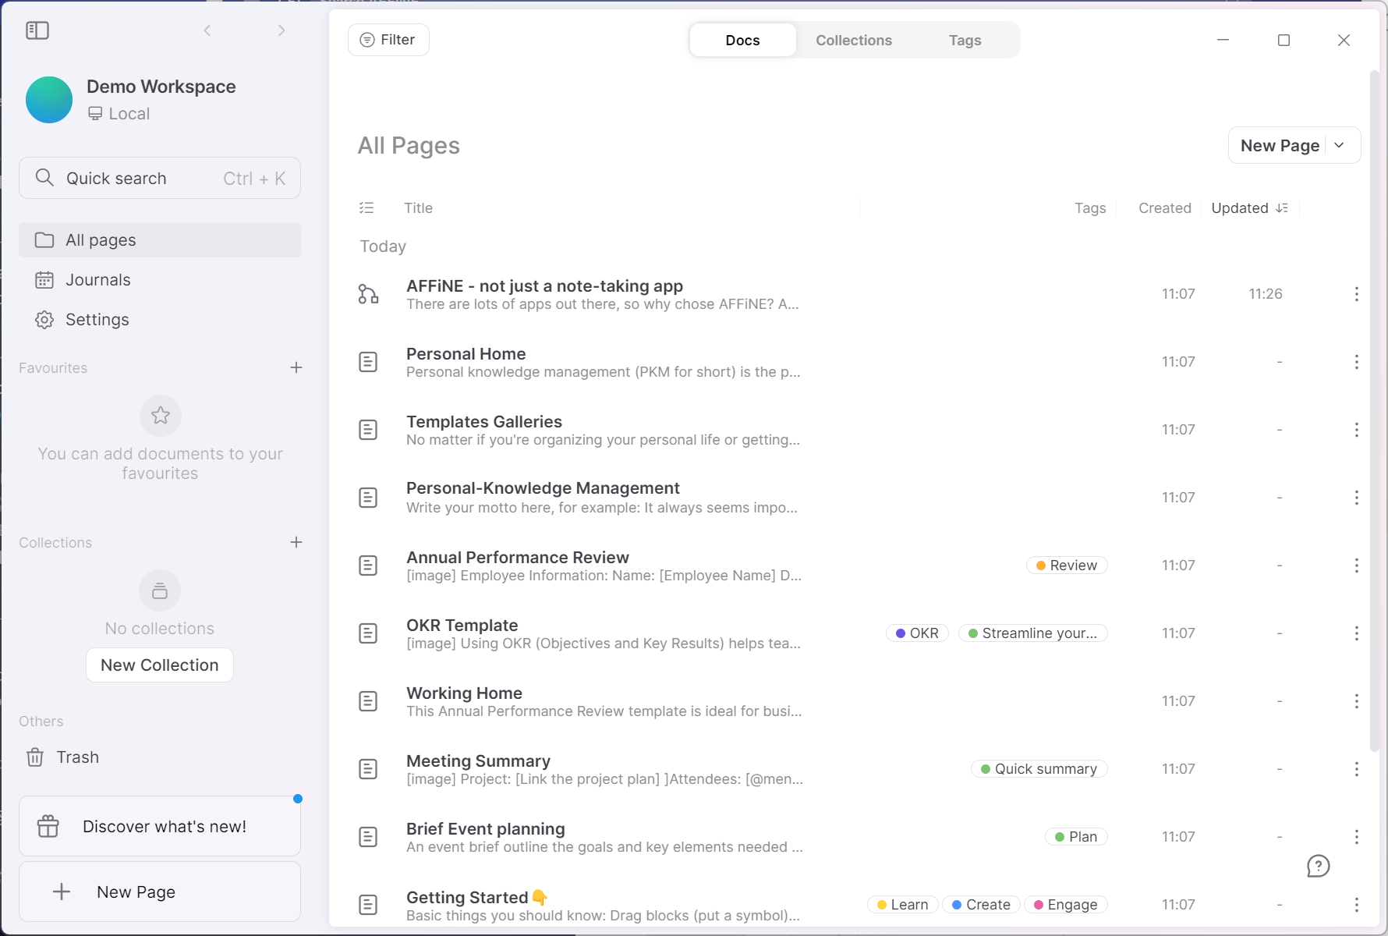Click the New Collection button
This screenshot has height=936, width=1388.
pyautogui.click(x=160, y=665)
